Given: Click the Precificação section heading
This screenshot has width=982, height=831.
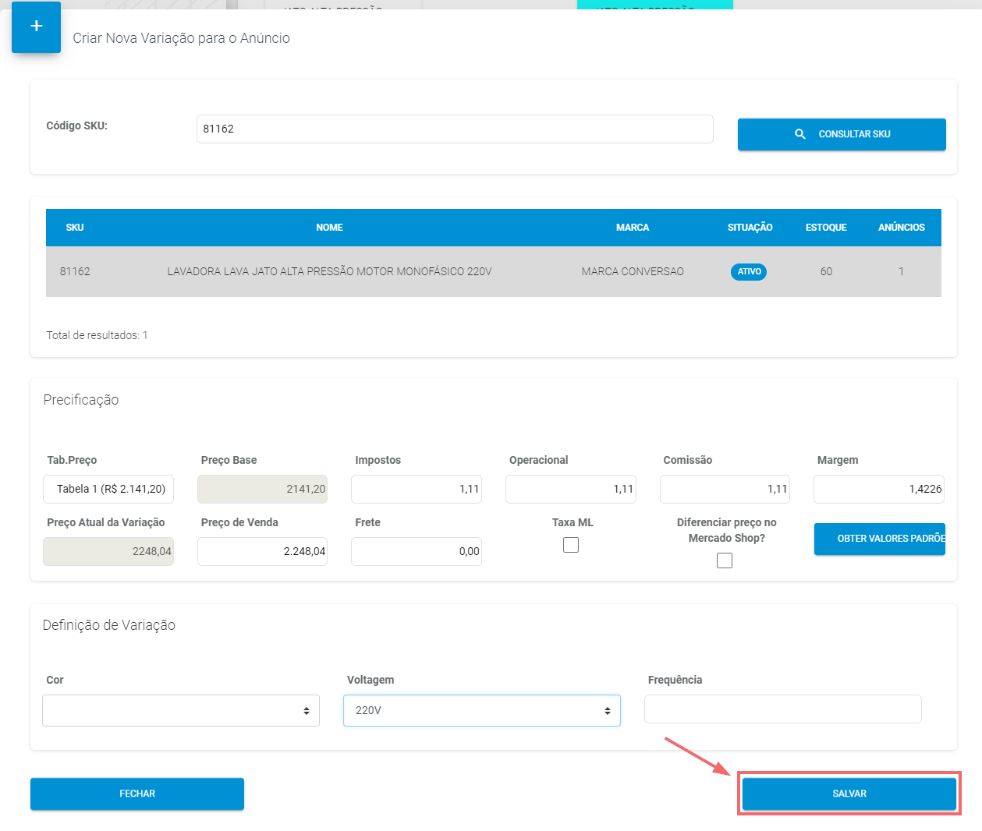Looking at the screenshot, I should pyautogui.click(x=81, y=400).
